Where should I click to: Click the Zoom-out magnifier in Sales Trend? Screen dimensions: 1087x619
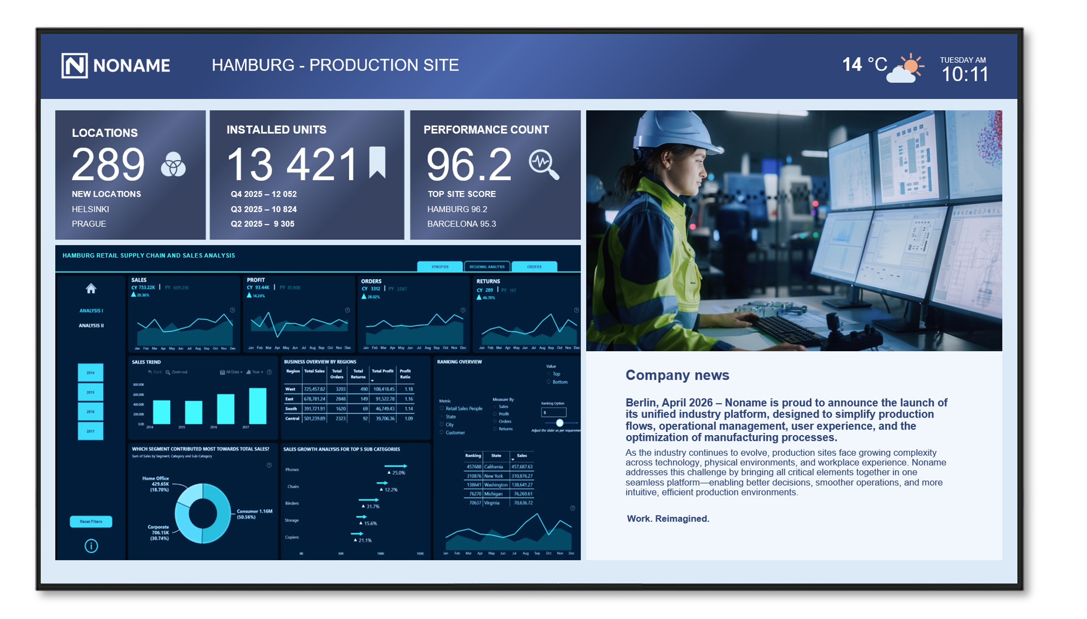[168, 372]
